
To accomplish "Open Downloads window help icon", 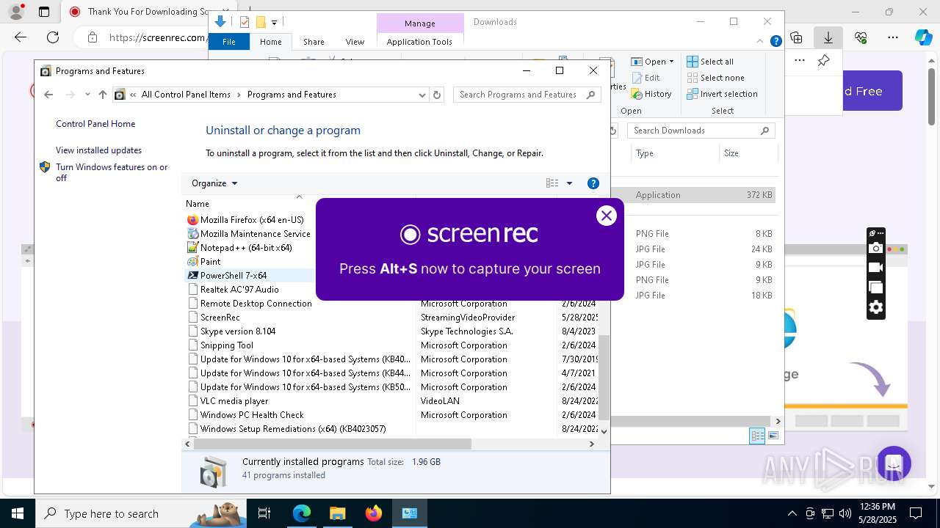I will click(x=775, y=42).
